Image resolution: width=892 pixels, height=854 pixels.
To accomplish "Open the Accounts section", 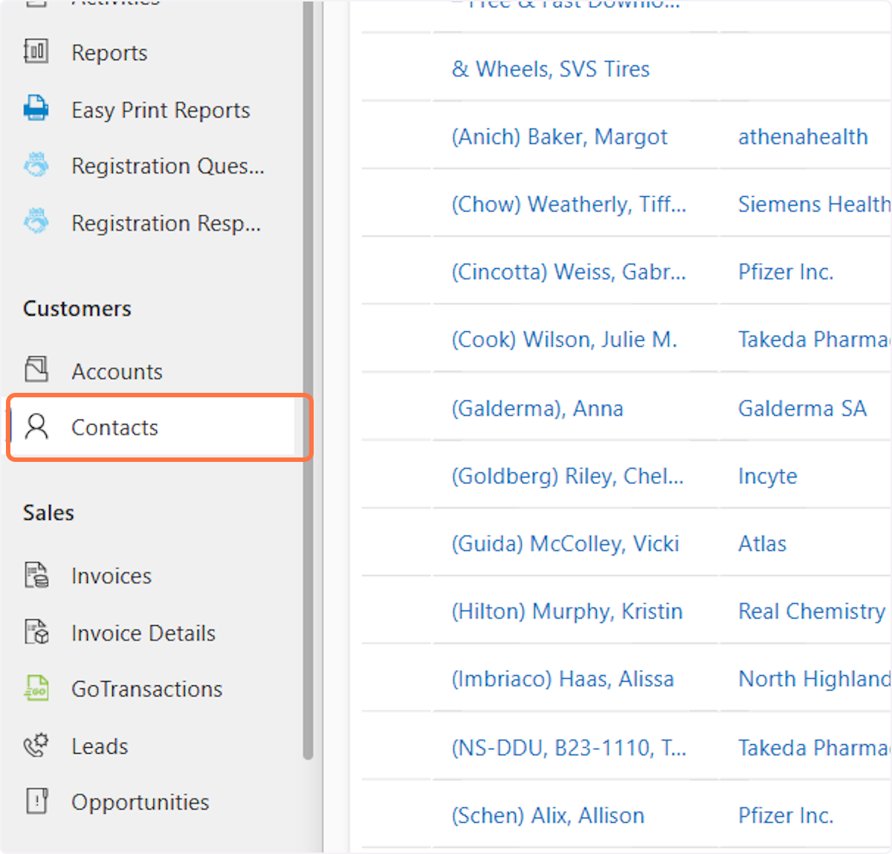I will point(117,371).
